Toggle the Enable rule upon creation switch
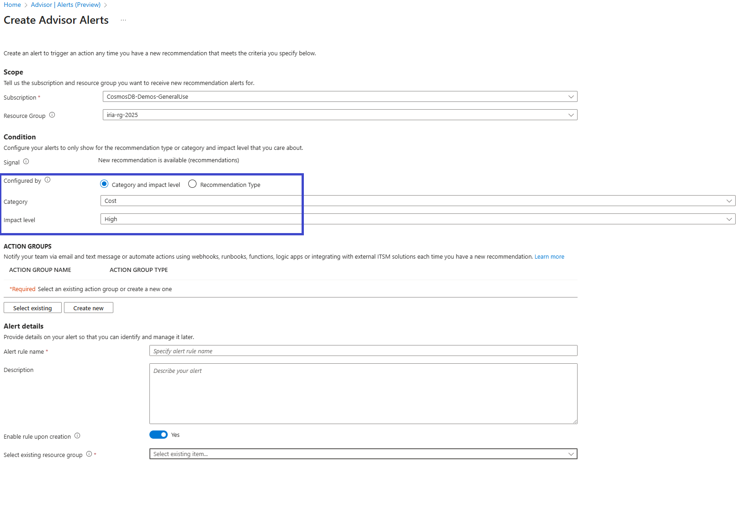 pyautogui.click(x=159, y=435)
